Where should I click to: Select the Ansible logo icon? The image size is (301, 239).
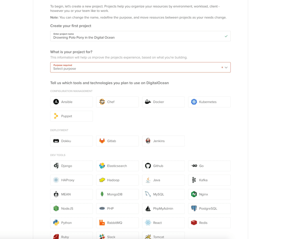[56, 102]
